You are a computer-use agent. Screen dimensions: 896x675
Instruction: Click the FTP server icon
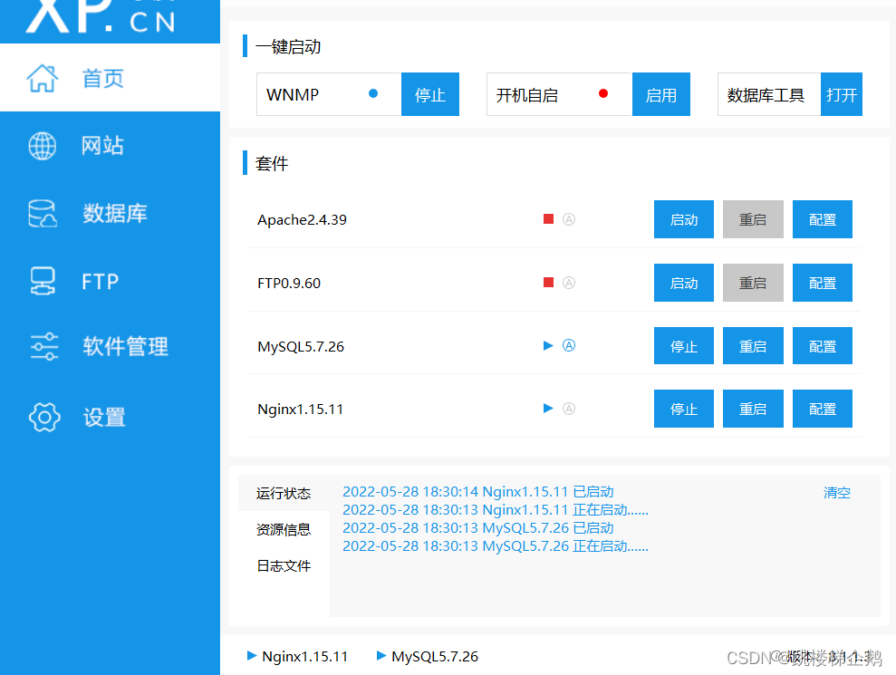43,281
